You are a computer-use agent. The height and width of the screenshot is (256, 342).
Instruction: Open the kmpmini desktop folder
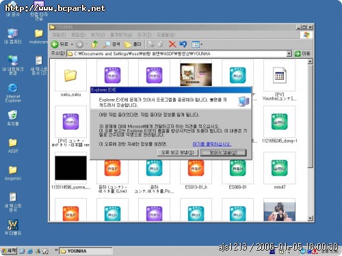tap(13, 173)
